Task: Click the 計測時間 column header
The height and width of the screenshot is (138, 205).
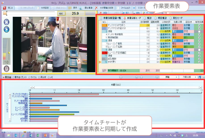Action: pos(145,22)
